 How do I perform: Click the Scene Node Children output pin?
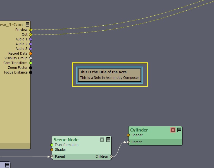pos(111,157)
